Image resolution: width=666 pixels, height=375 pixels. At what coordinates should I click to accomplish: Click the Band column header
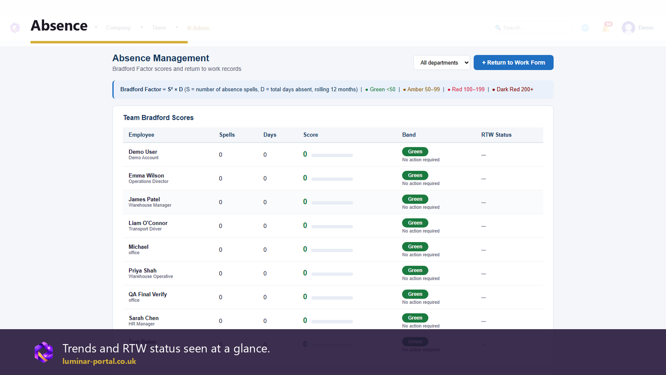[409, 135]
